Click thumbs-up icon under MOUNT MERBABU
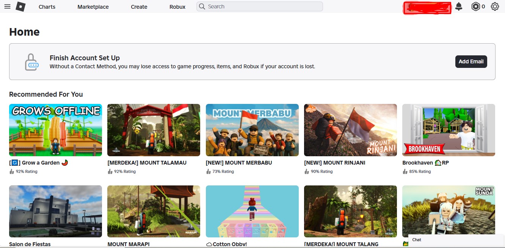This screenshot has height=248, width=505. click(x=208, y=171)
